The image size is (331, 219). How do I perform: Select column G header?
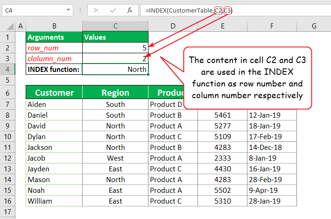click(x=314, y=26)
